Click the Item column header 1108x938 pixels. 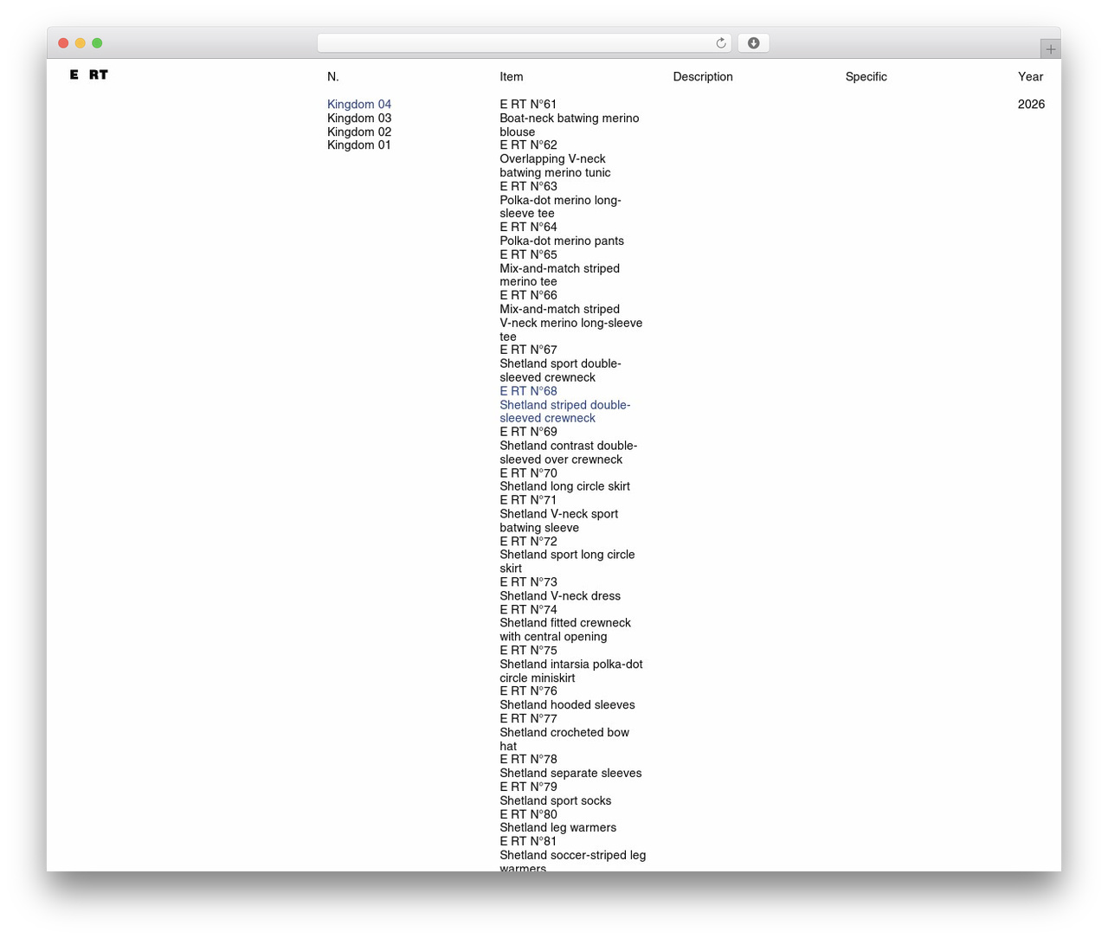coord(512,76)
